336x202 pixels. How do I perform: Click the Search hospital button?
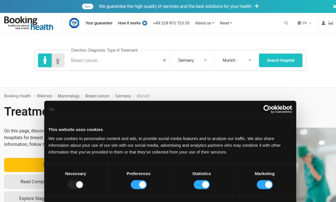pos(281,60)
